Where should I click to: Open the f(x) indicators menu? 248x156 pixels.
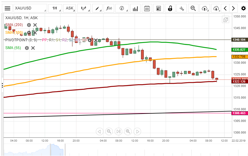click(109, 8)
